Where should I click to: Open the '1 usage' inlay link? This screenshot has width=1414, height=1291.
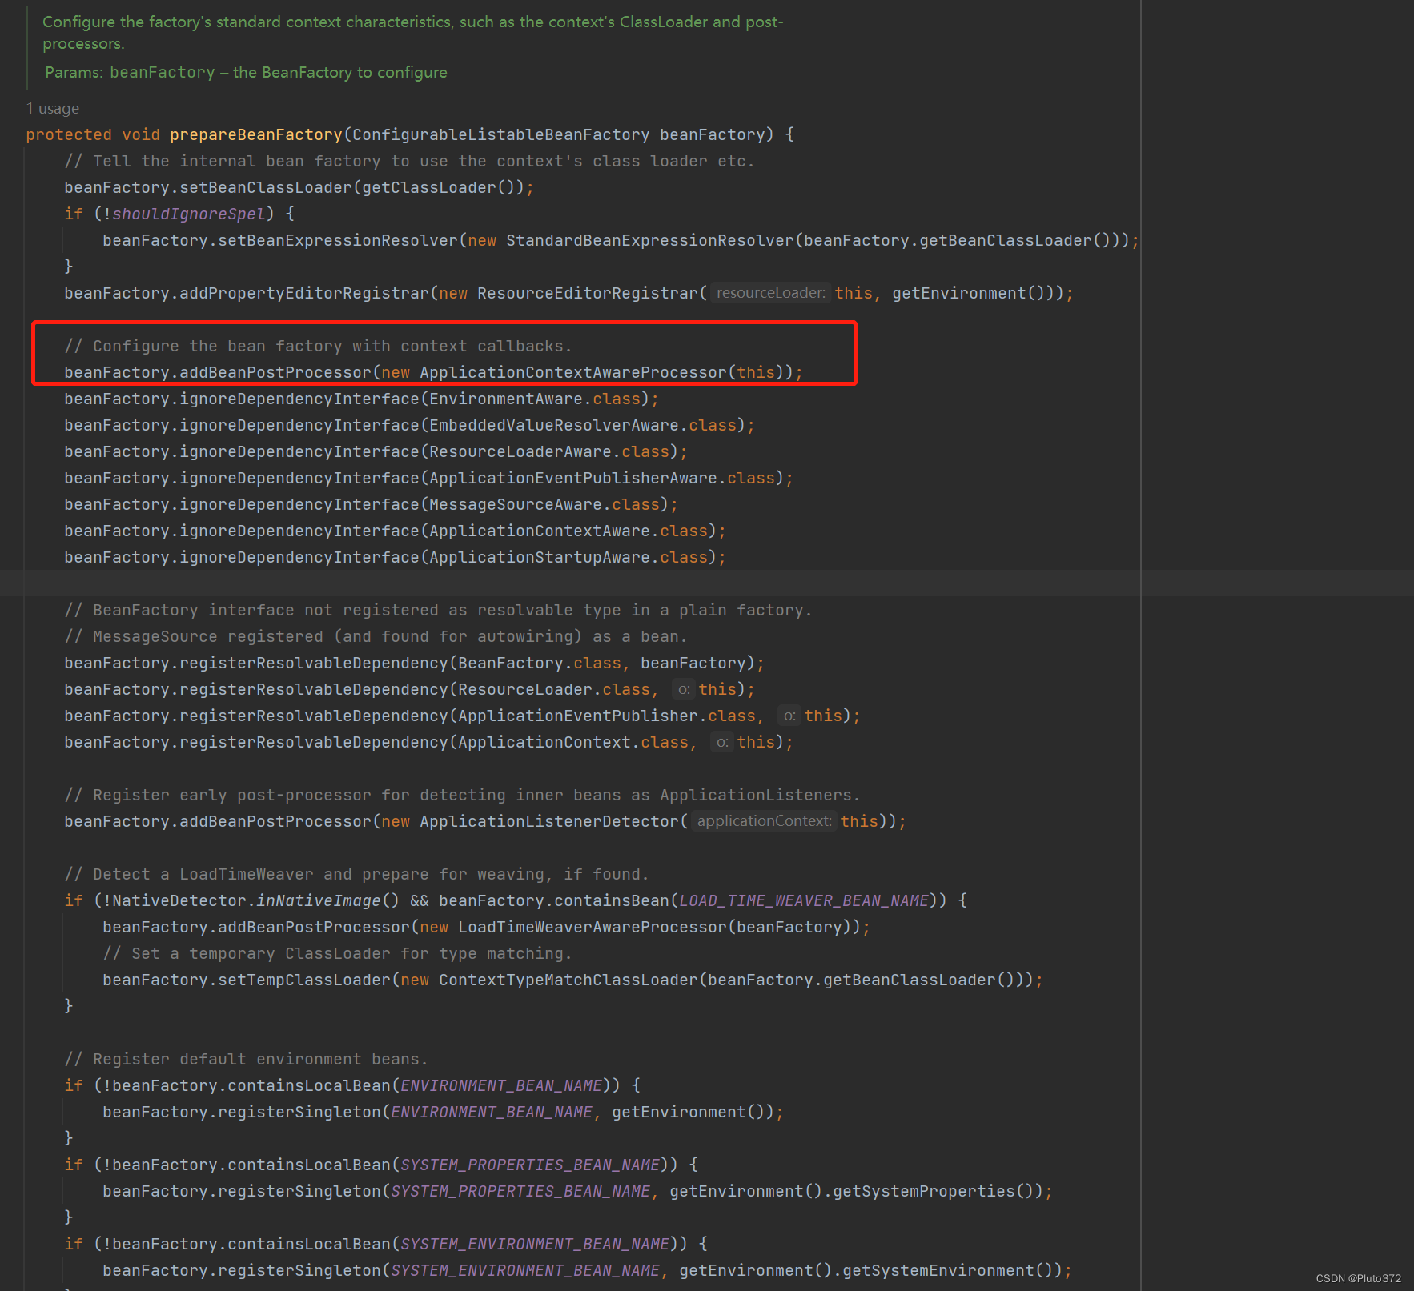click(53, 108)
